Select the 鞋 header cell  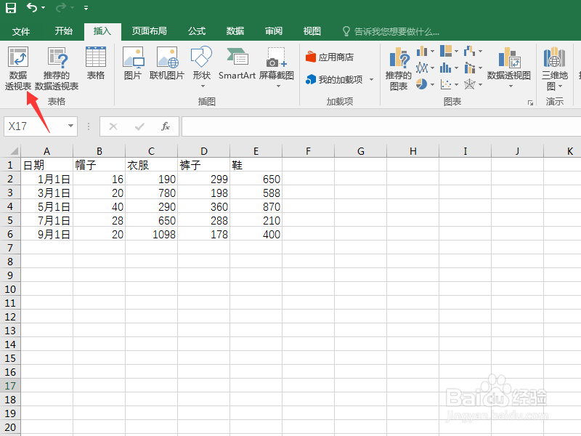256,165
